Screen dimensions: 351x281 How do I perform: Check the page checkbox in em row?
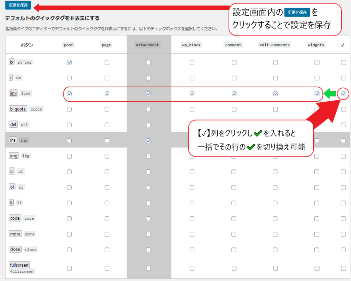coord(107,78)
